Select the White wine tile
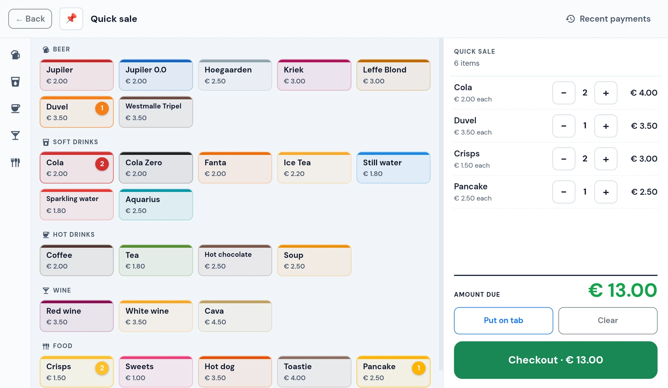Image resolution: width=668 pixels, height=388 pixels. (x=156, y=316)
